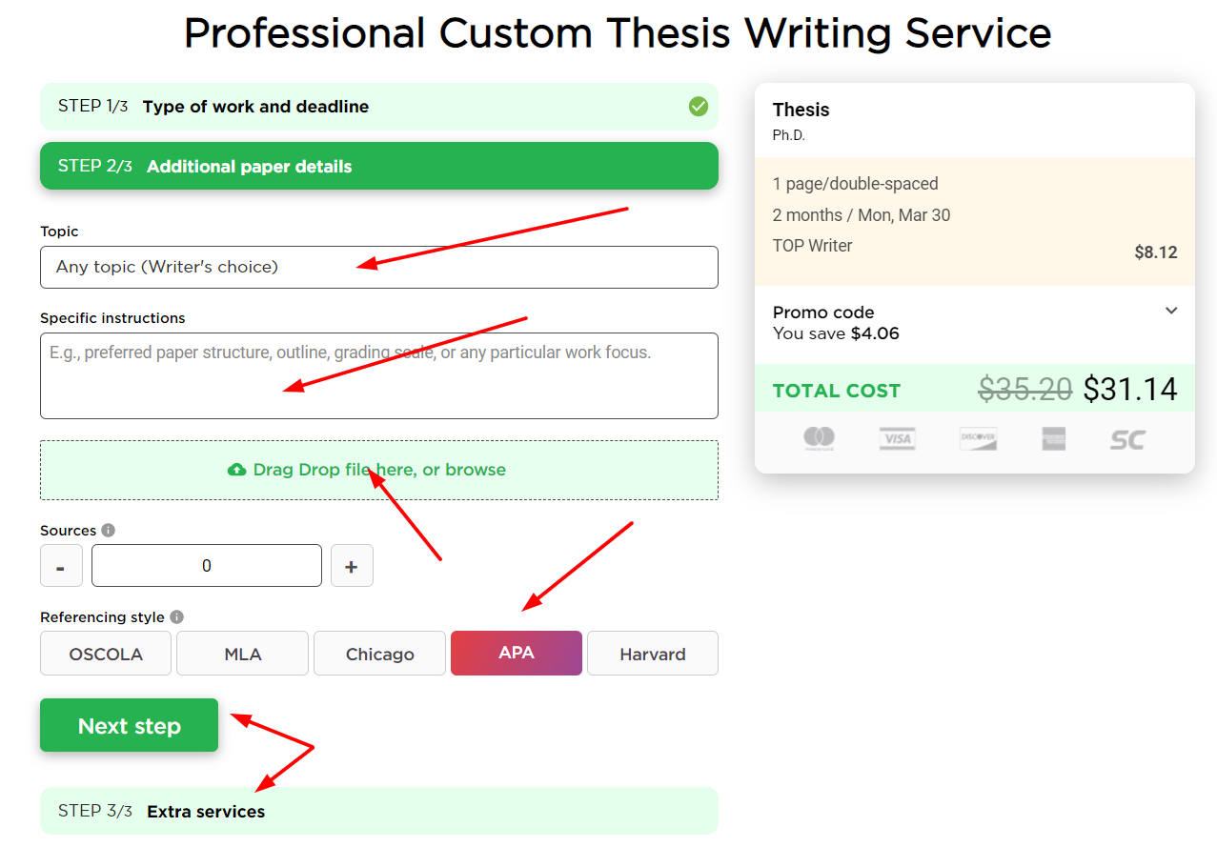Click the upload cloud icon in the file area

coord(236,469)
